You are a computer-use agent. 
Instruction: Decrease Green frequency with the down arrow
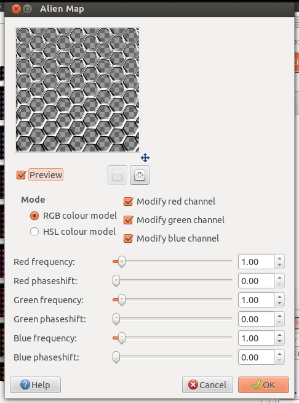pos(280,304)
